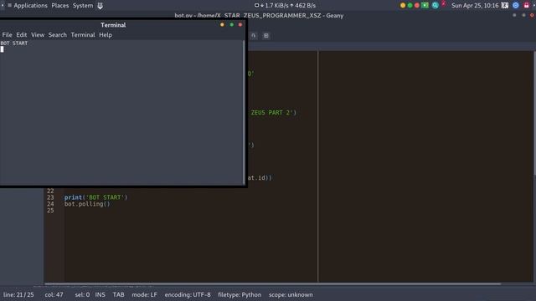Maximize the Terminal window with green button
536x301 pixels.
click(x=231, y=24)
